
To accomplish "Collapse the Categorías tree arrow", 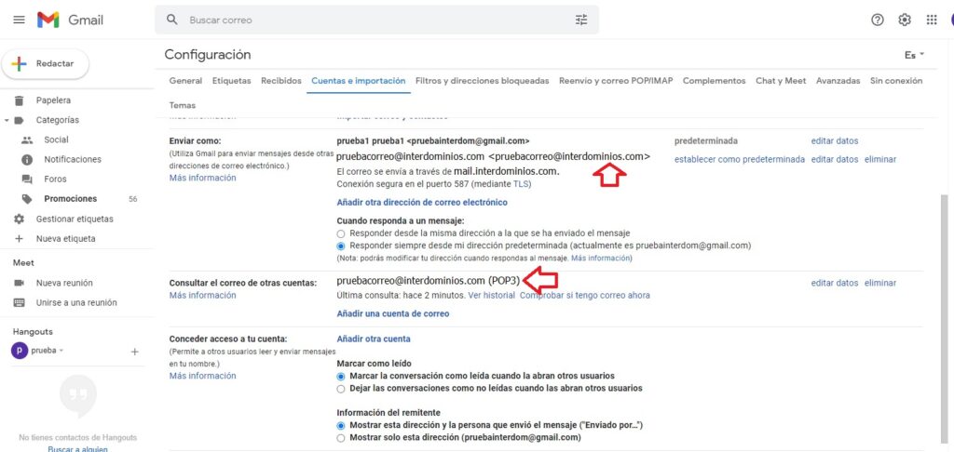I will click(x=7, y=120).
